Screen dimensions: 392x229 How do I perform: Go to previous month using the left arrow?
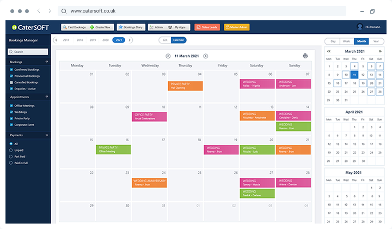168,56
